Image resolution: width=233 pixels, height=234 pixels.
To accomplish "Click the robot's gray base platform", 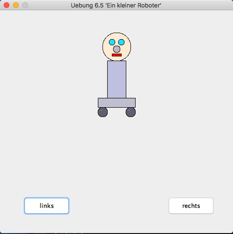I will pyautogui.click(x=116, y=103).
